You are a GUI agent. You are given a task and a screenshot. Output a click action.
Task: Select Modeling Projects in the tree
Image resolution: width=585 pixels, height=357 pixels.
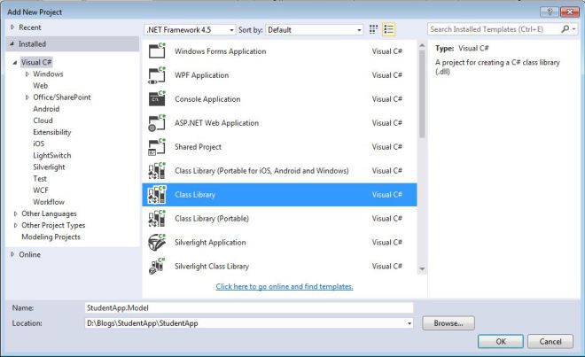51,237
